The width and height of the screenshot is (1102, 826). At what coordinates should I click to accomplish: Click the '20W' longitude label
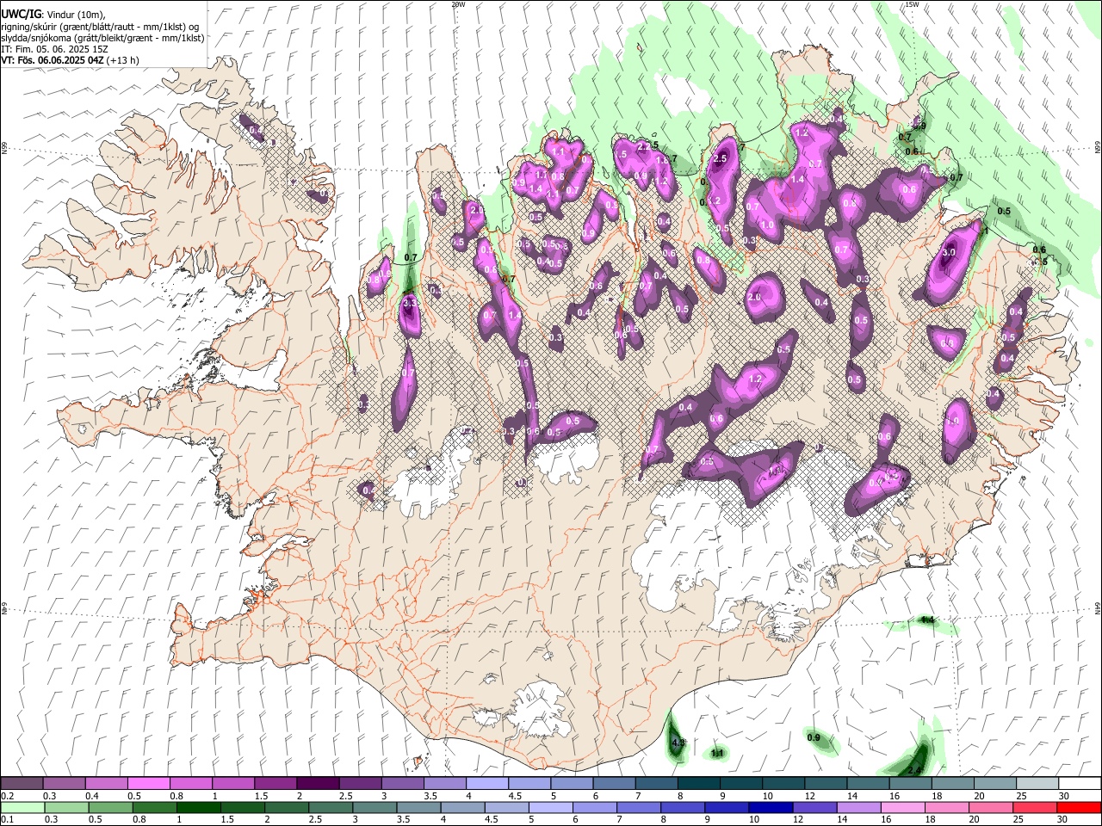(458, 4)
